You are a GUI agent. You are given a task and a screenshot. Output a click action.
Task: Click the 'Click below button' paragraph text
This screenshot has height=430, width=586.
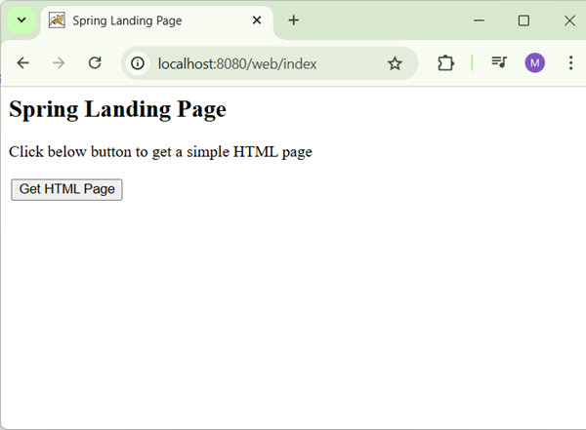[160, 152]
